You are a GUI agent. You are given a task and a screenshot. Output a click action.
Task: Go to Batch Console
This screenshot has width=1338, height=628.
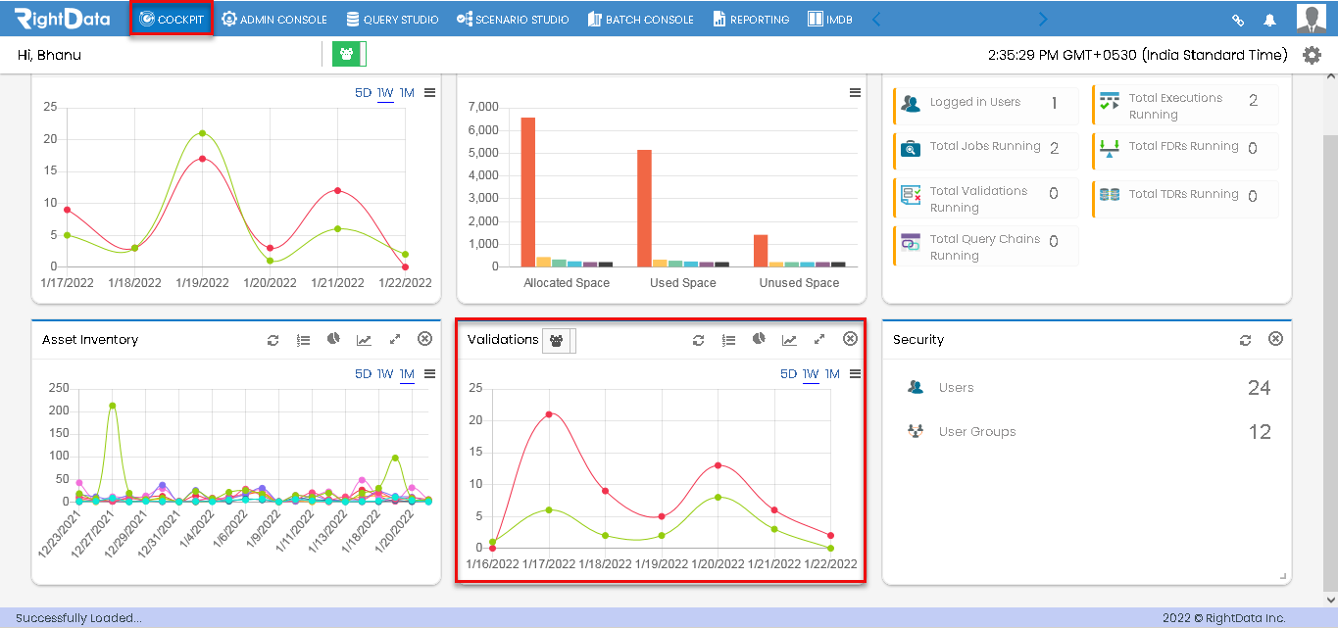tap(640, 19)
